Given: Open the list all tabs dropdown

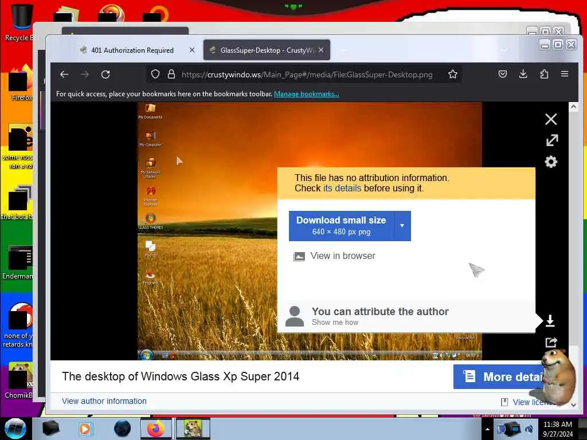Looking at the screenshot, I should pyautogui.click(x=504, y=50).
